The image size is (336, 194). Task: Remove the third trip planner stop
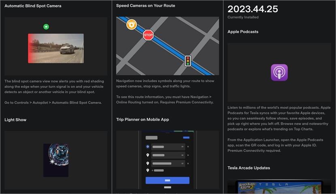click(188, 163)
